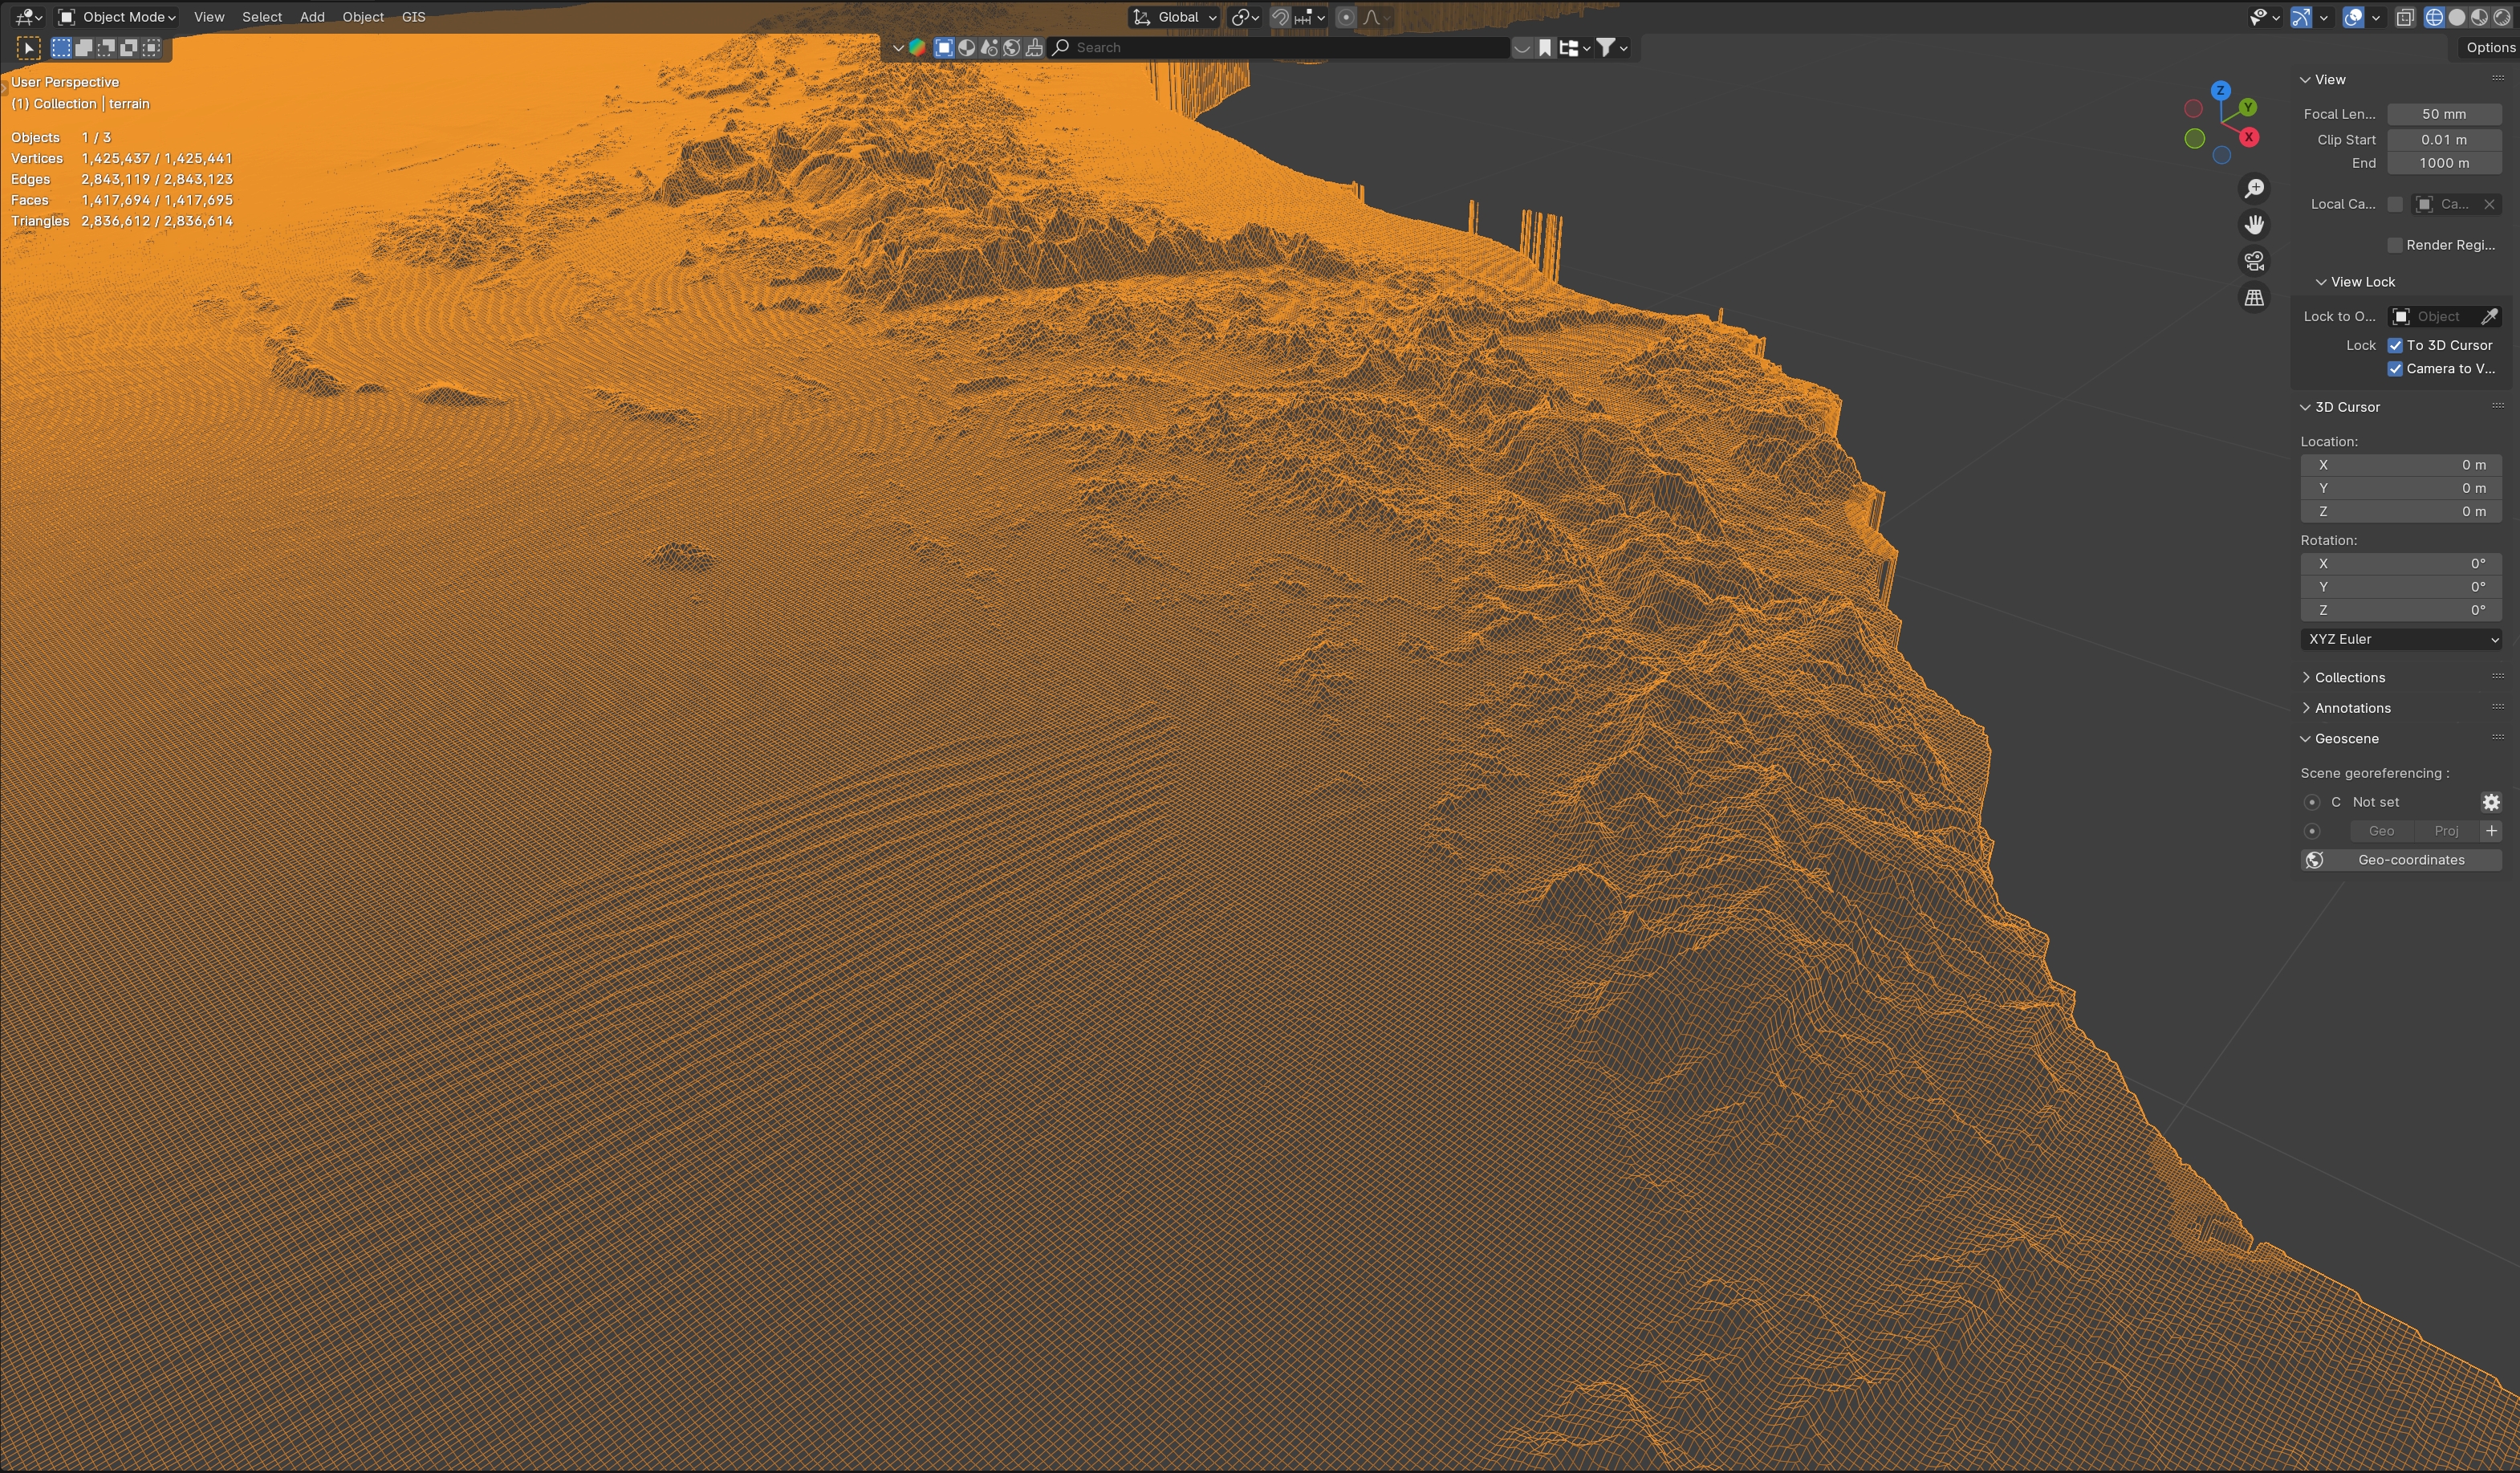
Task: Open the Add menu
Action: click(312, 17)
